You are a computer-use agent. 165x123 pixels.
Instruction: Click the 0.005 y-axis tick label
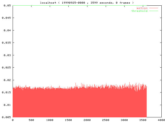[5, 117]
